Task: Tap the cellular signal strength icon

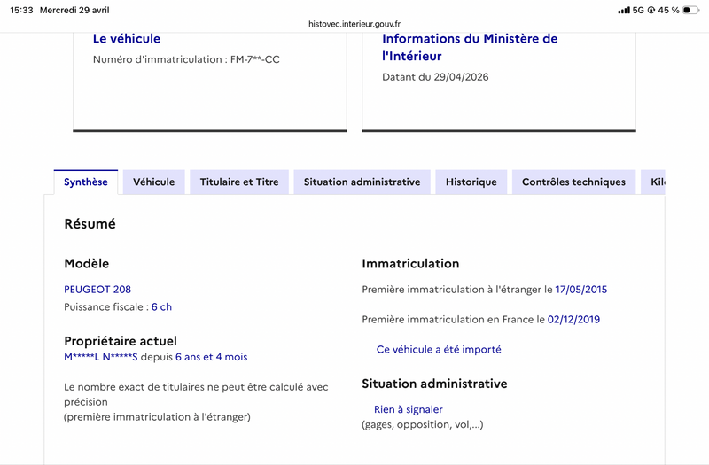Action: click(x=624, y=10)
